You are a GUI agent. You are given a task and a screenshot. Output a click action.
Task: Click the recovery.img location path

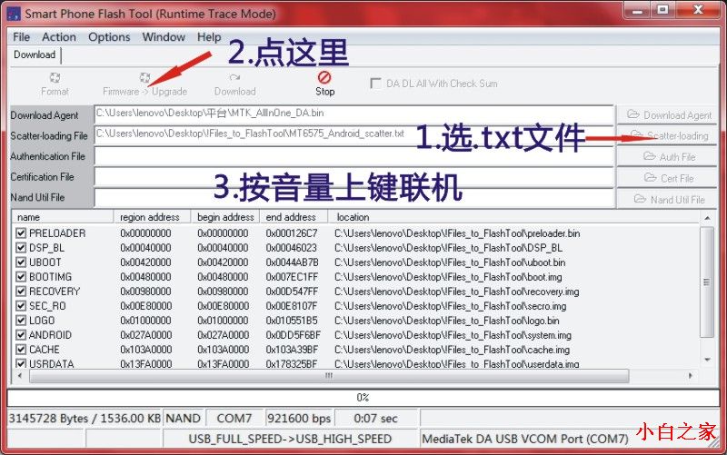457,292
